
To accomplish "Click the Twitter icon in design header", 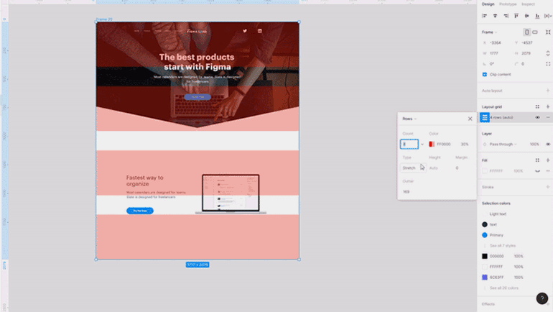I will 245,31.
